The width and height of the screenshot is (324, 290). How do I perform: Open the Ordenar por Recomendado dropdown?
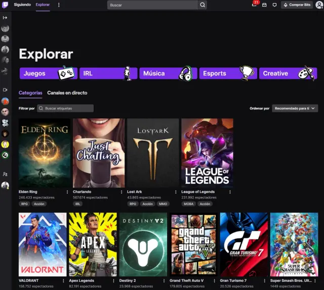(295, 108)
